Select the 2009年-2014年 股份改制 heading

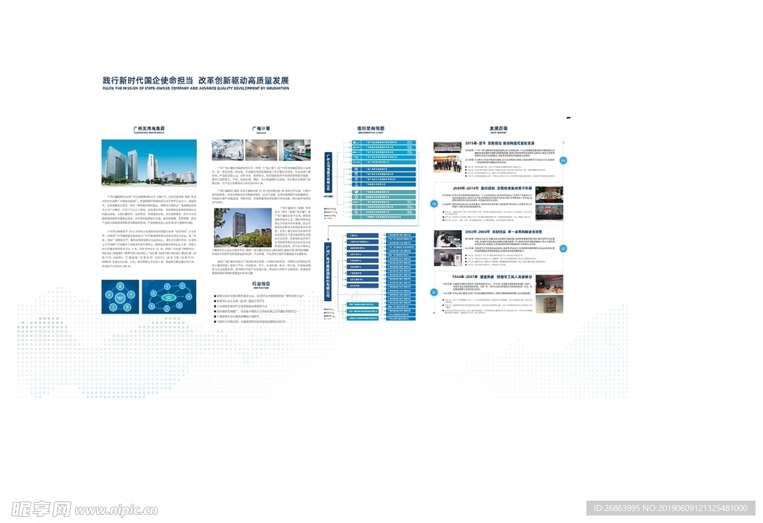[492, 188]
